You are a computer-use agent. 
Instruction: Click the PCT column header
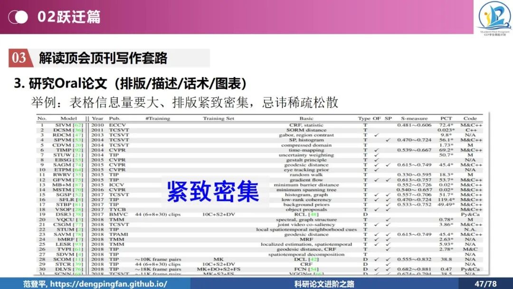tap(446, 118)
